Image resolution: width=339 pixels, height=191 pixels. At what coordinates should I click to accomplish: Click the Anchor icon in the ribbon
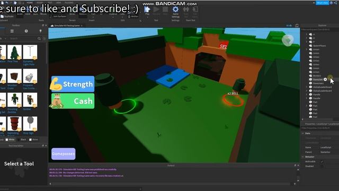(x=129, y=16)
